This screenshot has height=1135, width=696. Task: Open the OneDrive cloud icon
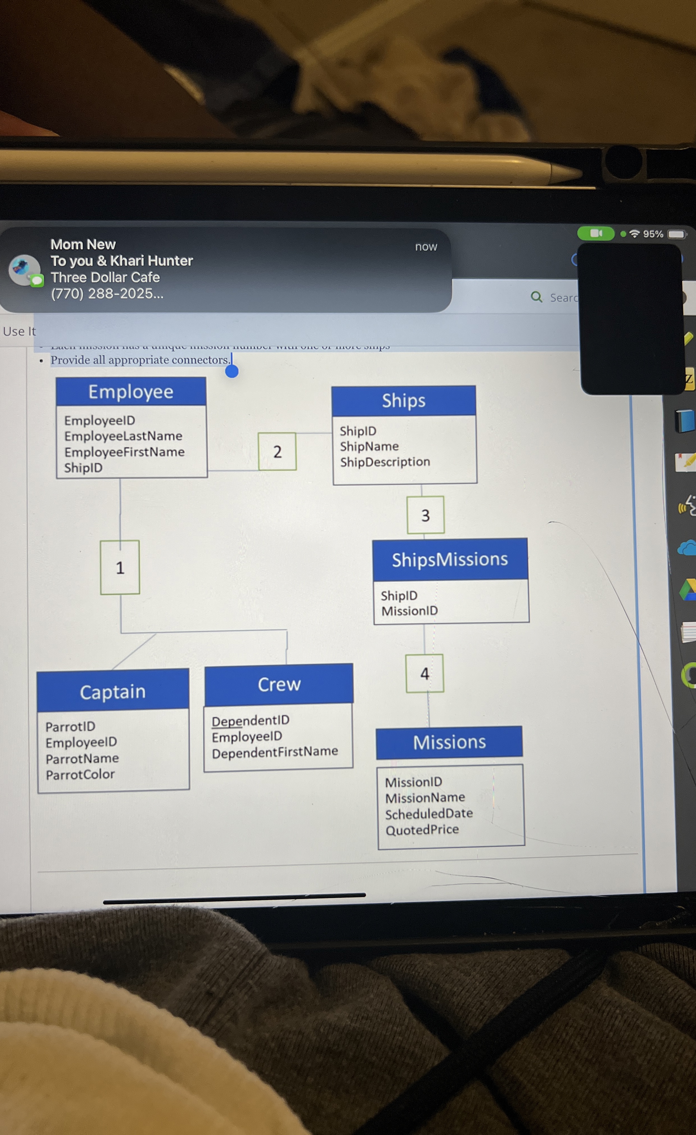coord(687,548)
